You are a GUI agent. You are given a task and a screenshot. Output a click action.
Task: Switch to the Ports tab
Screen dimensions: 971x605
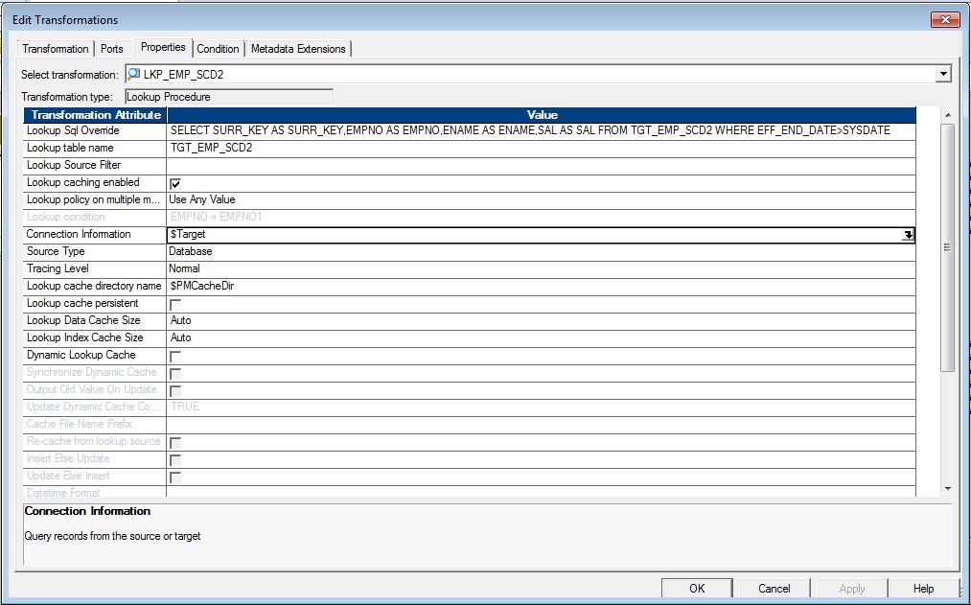[x=111, y=47]
